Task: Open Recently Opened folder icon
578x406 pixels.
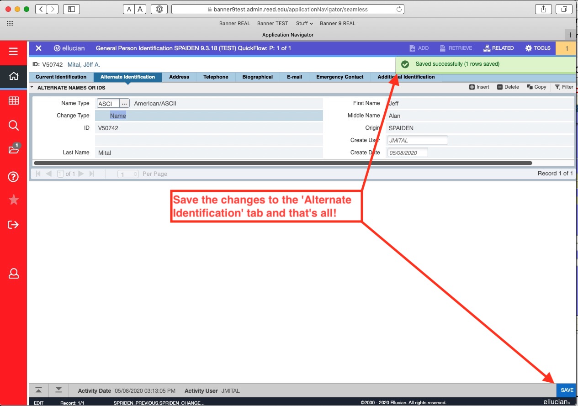Action: pyautogui.click(x=14, y=150)
